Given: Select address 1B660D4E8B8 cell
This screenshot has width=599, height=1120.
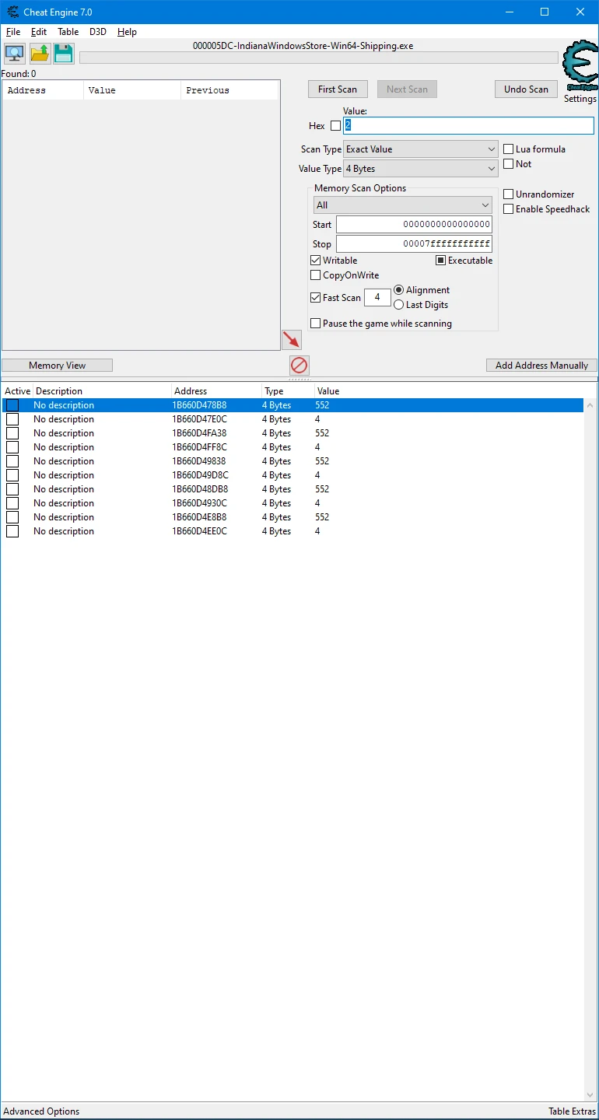Looking at the screenshot, I should (199, 517).
